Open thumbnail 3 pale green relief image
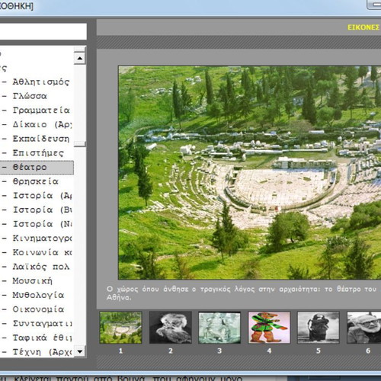Image resolution: width=381 pixels, height=381 pixels. point(219,328)
